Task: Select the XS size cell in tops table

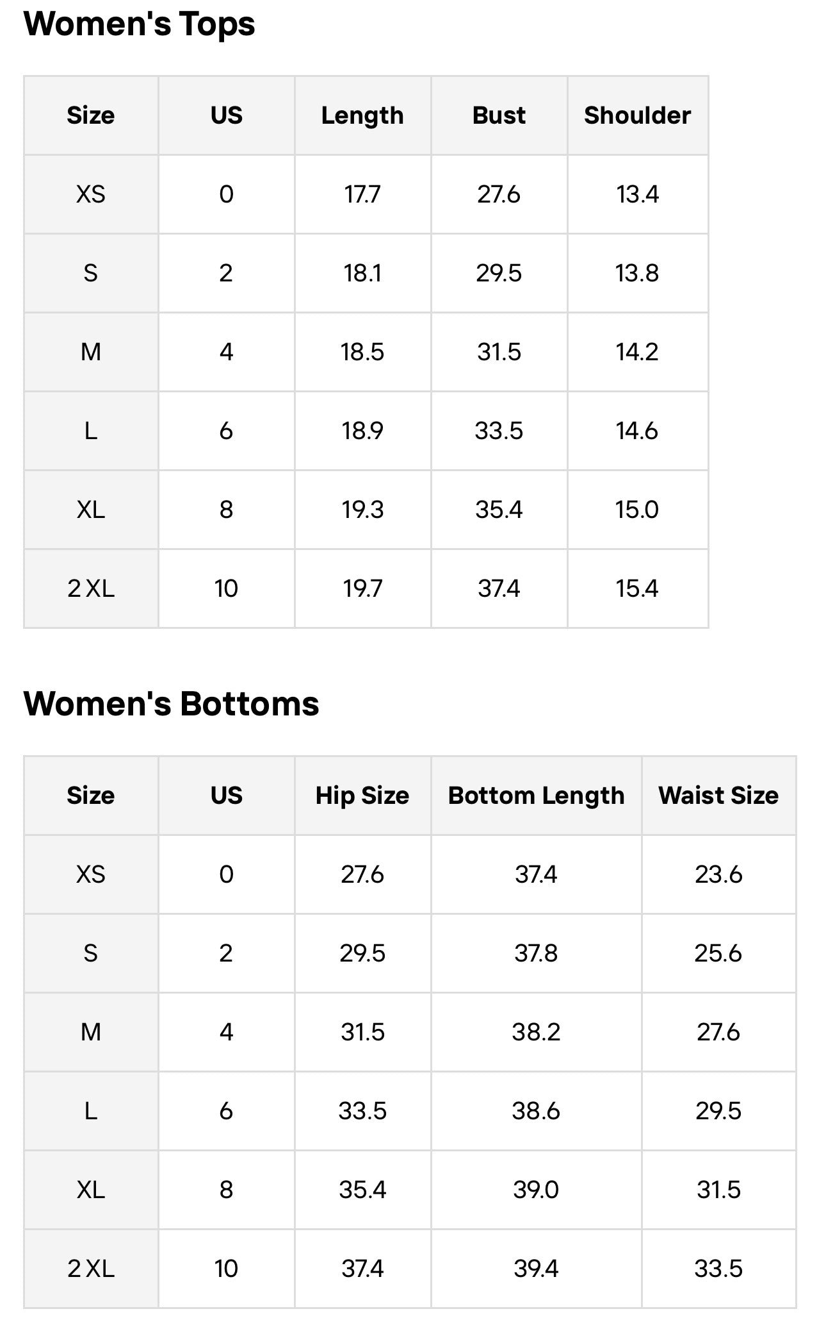Action: [91, 194]
